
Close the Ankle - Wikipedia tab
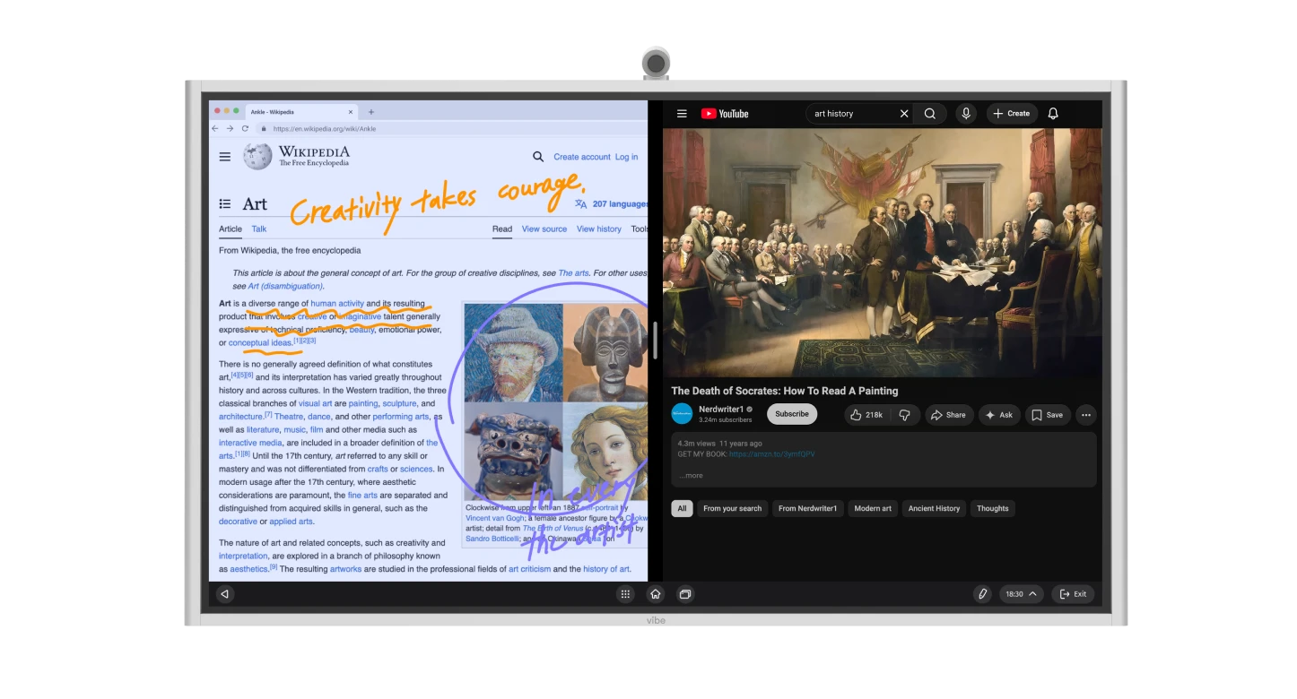coord(350,112)
